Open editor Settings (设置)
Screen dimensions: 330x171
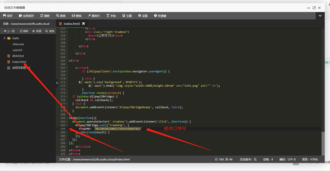[143, 16]
